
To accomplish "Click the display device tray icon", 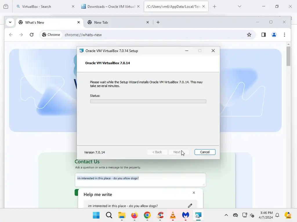I will pyautogui.click(x=245, y=215).
